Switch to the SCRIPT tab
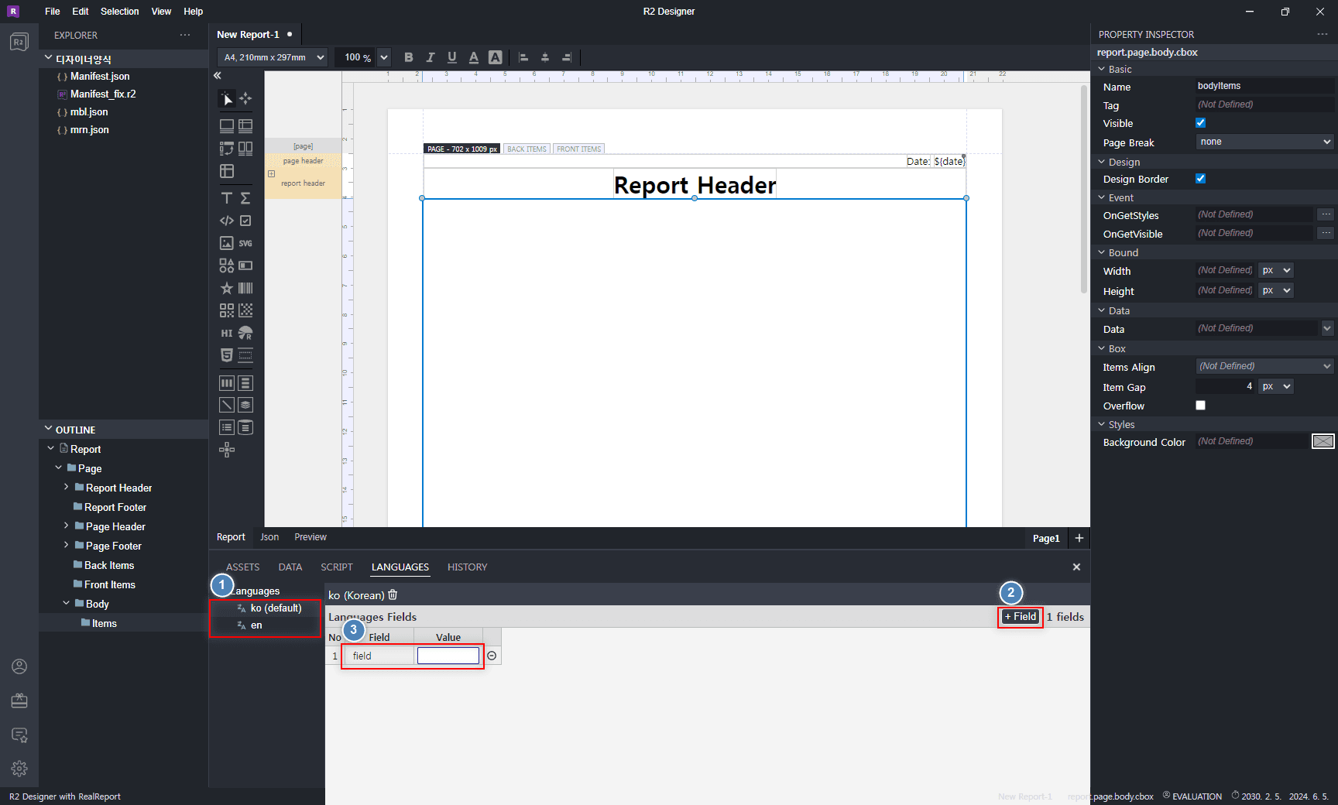1338x805 pixels. [x=337, y=567]
